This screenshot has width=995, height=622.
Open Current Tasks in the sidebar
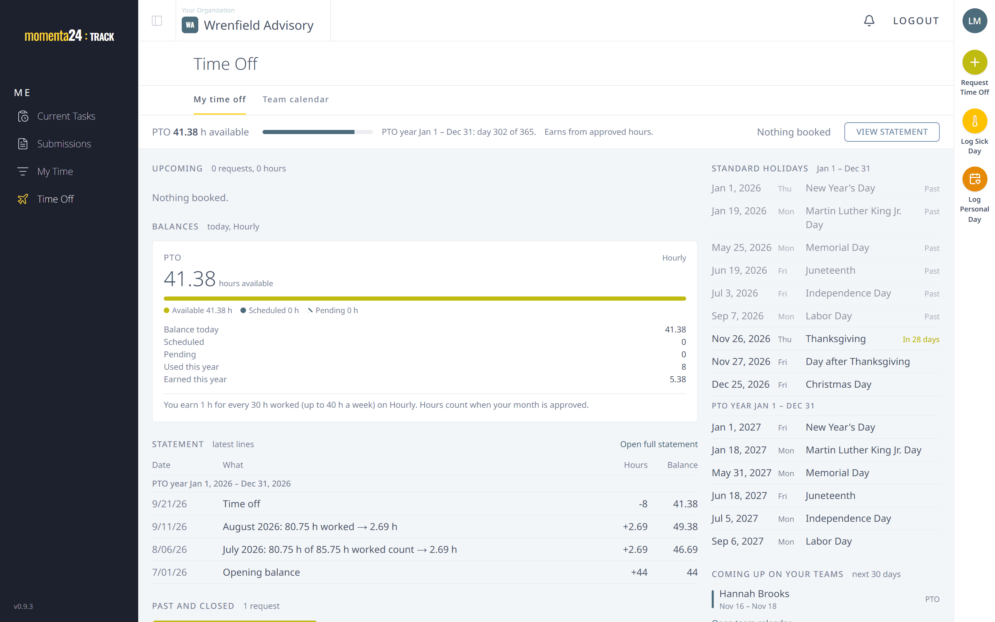66,116
